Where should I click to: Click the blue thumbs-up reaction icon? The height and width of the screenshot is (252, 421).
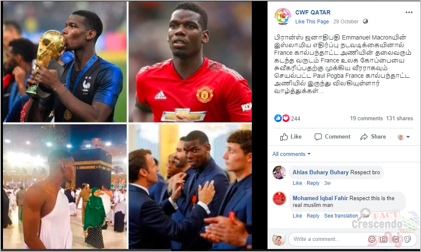278,118
